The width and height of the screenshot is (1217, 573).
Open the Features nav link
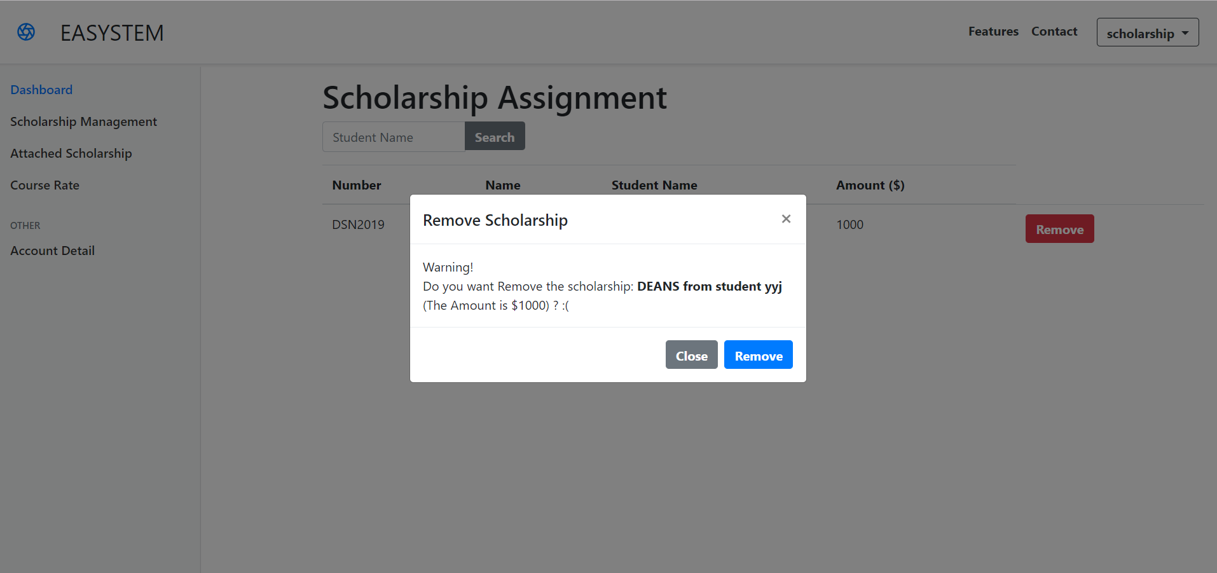pyautogui.click(x=993, y=31)
